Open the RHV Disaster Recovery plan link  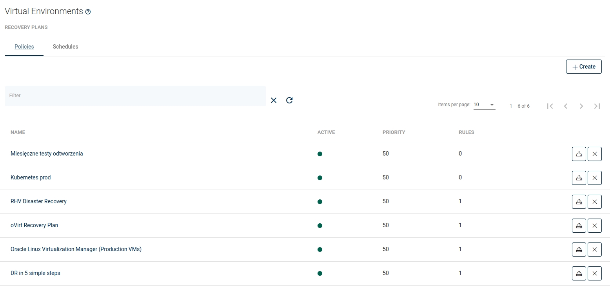[38, 201]
